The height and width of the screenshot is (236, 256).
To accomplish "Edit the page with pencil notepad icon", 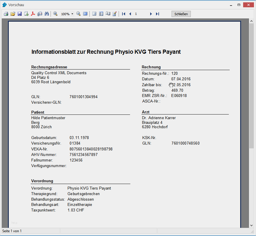I will click(115, 14).
